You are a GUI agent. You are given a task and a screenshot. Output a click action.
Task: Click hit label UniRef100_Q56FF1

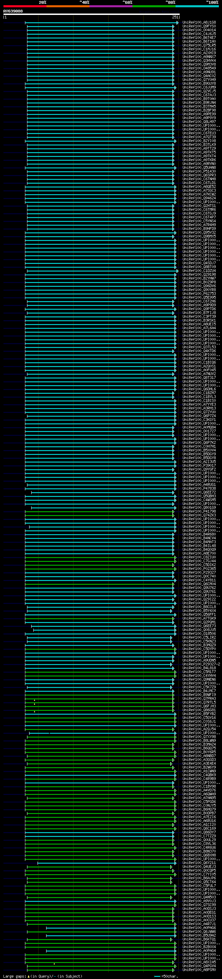point(199,615)
